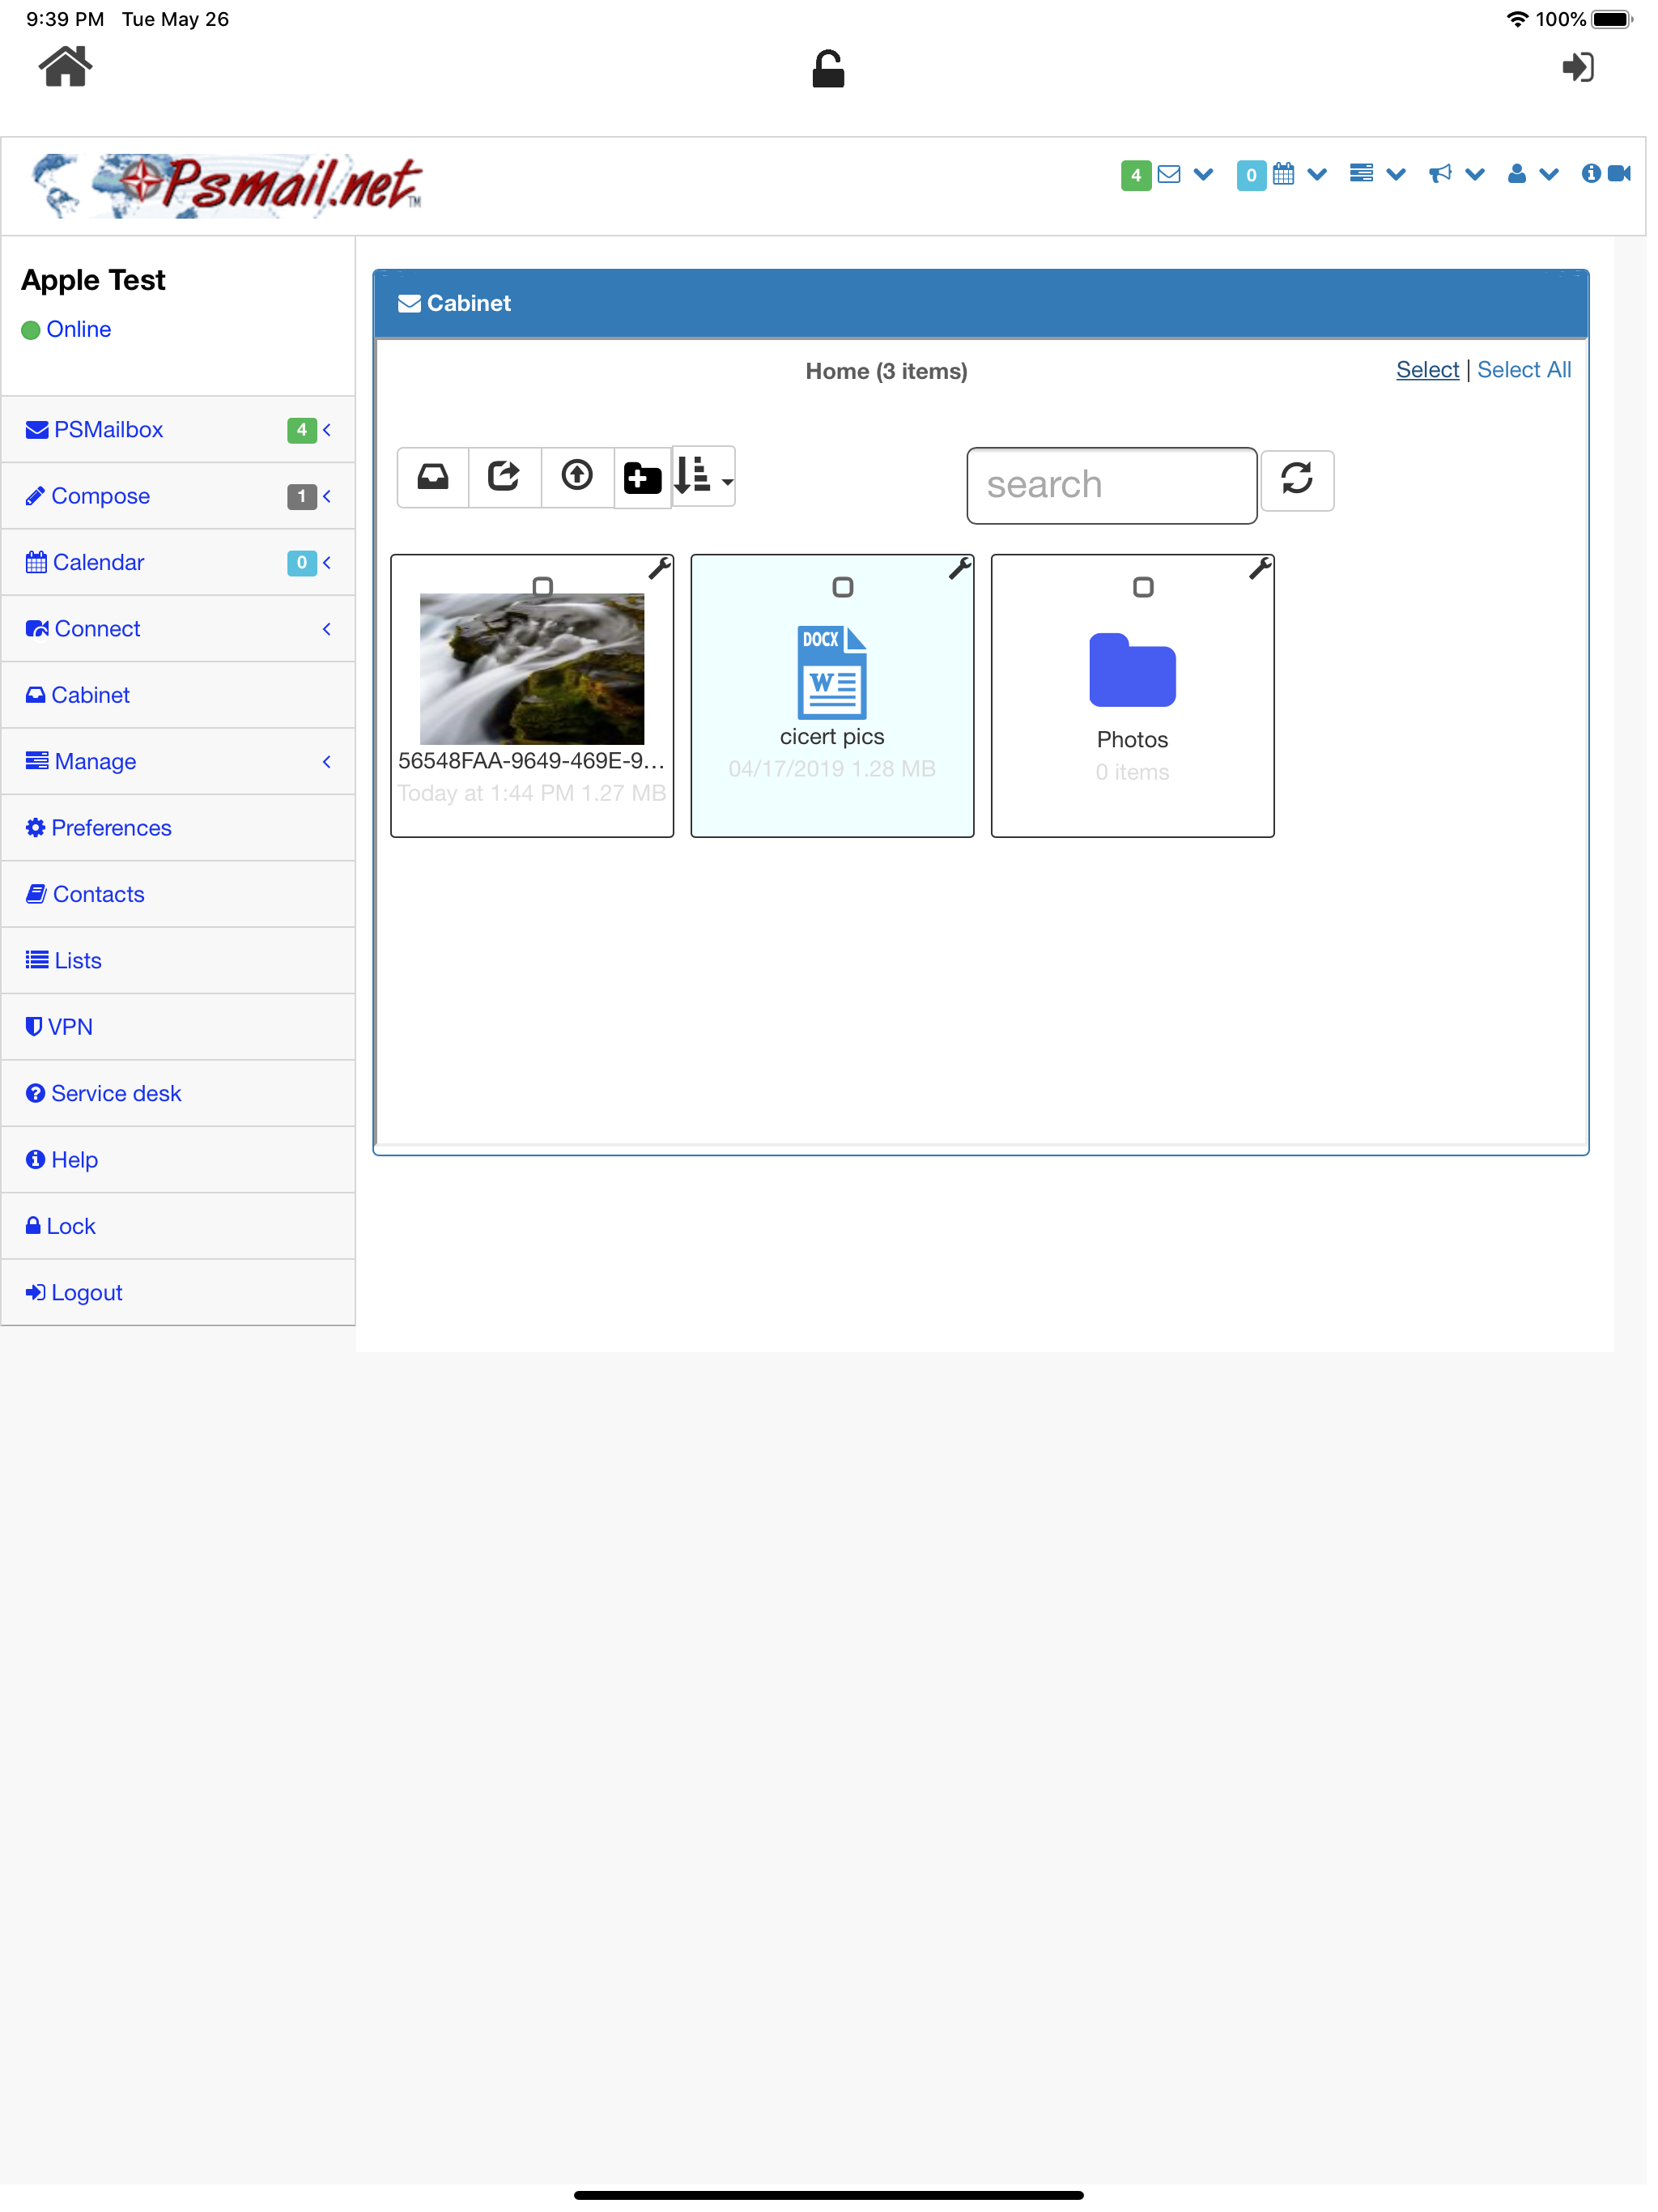Click the refresh icon beside search

coord(1296,479)
